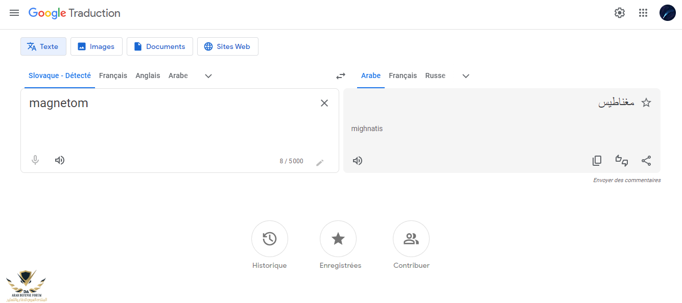Select the Texte translation mode
682x303 pixels.
[43, 46]
